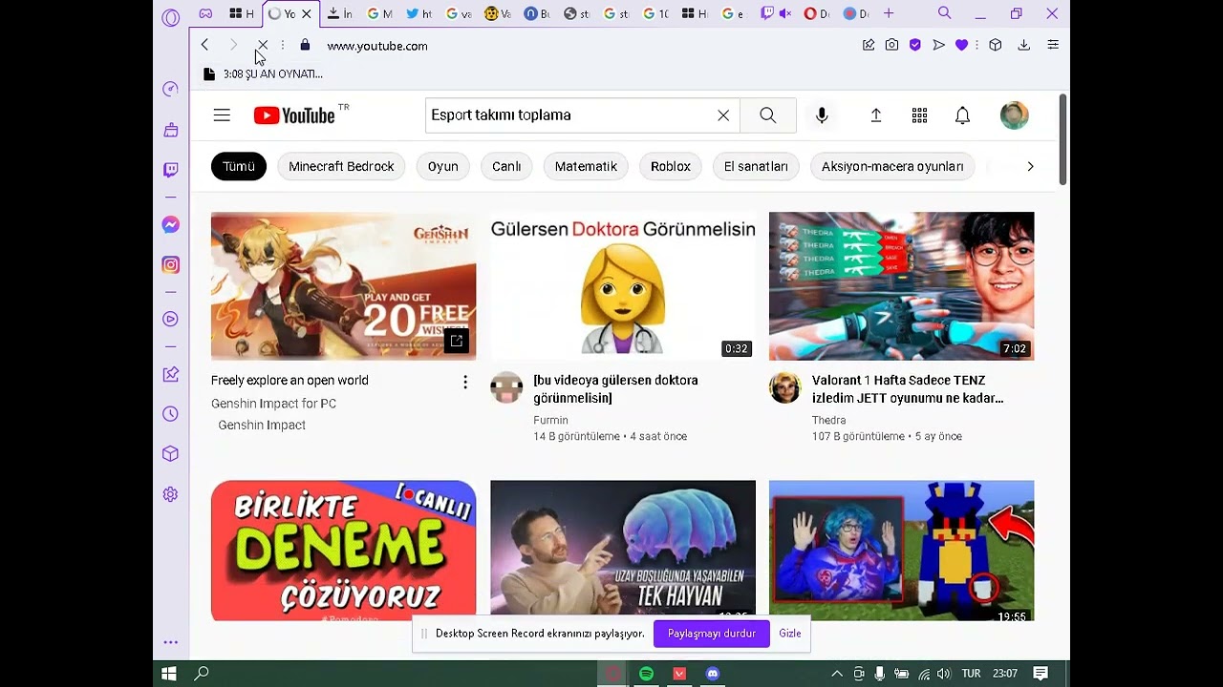Open the Flow send arrow icon

[x=939, y=45]
